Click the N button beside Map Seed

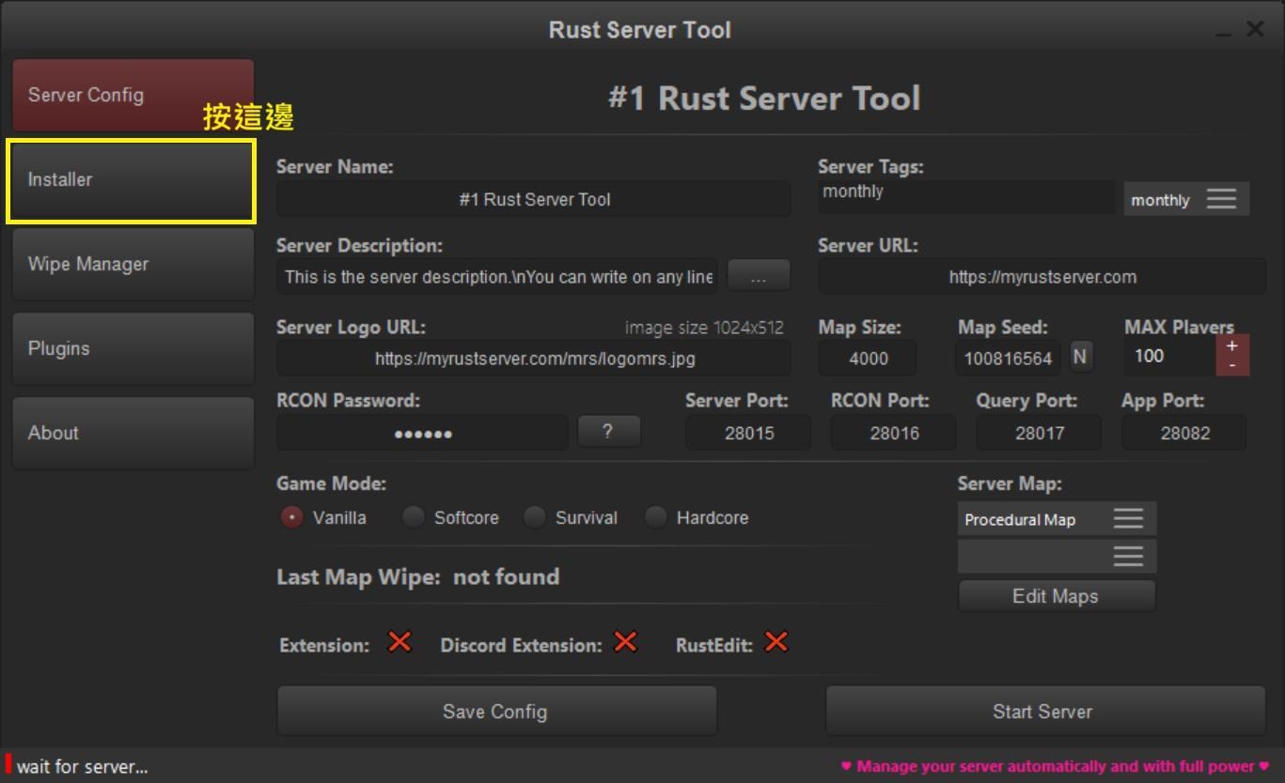point(1080,357)
